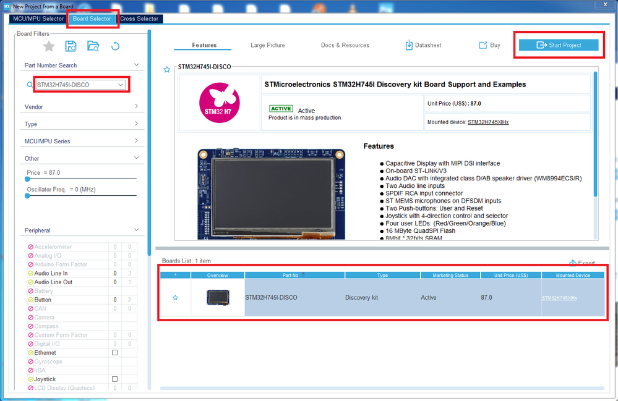
Task: Click the board details vertical scrollbar
Action: point(596,134)
